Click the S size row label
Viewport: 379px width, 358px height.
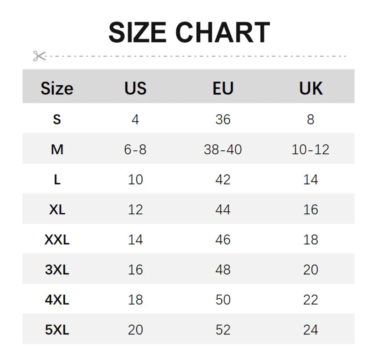[57, 119]
